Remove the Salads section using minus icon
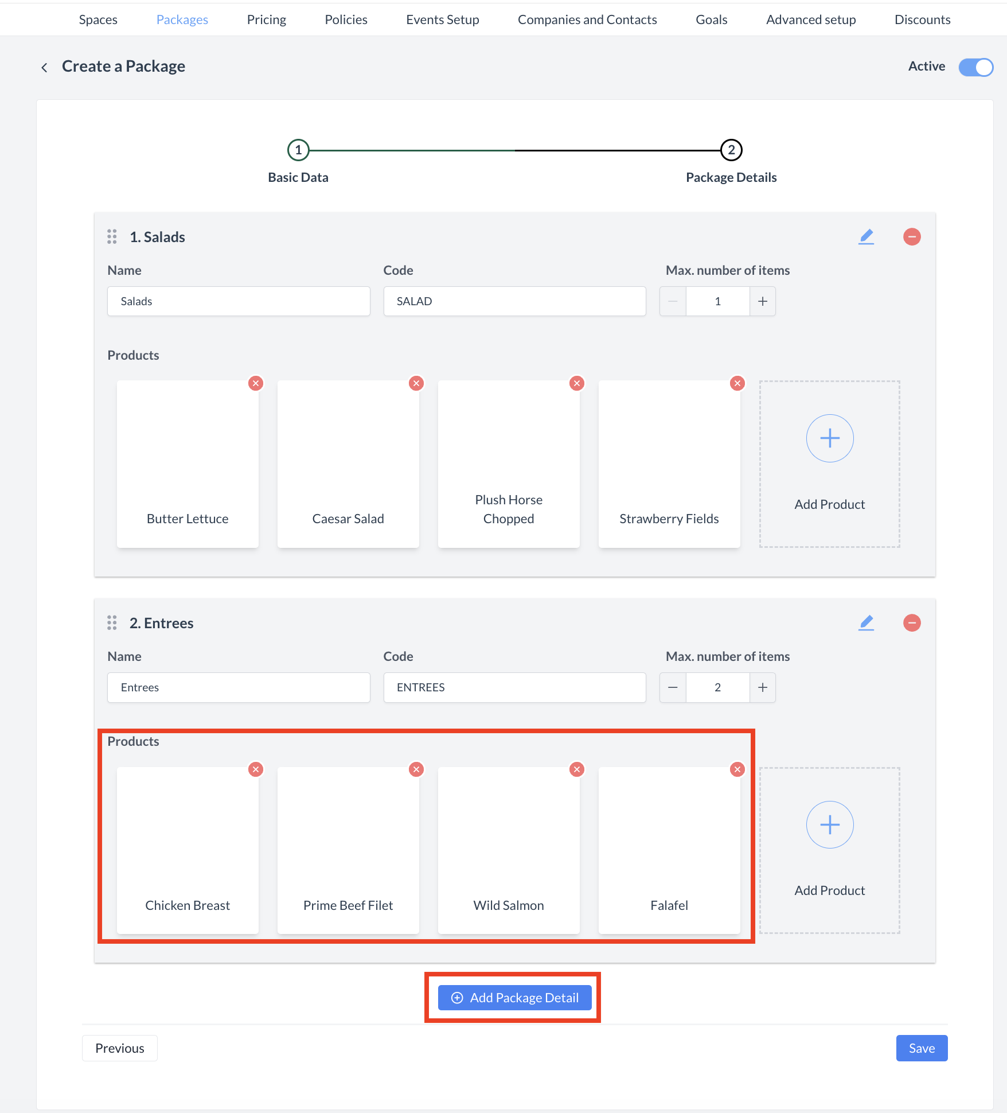 pyautogui.click(x=912, y=237)
